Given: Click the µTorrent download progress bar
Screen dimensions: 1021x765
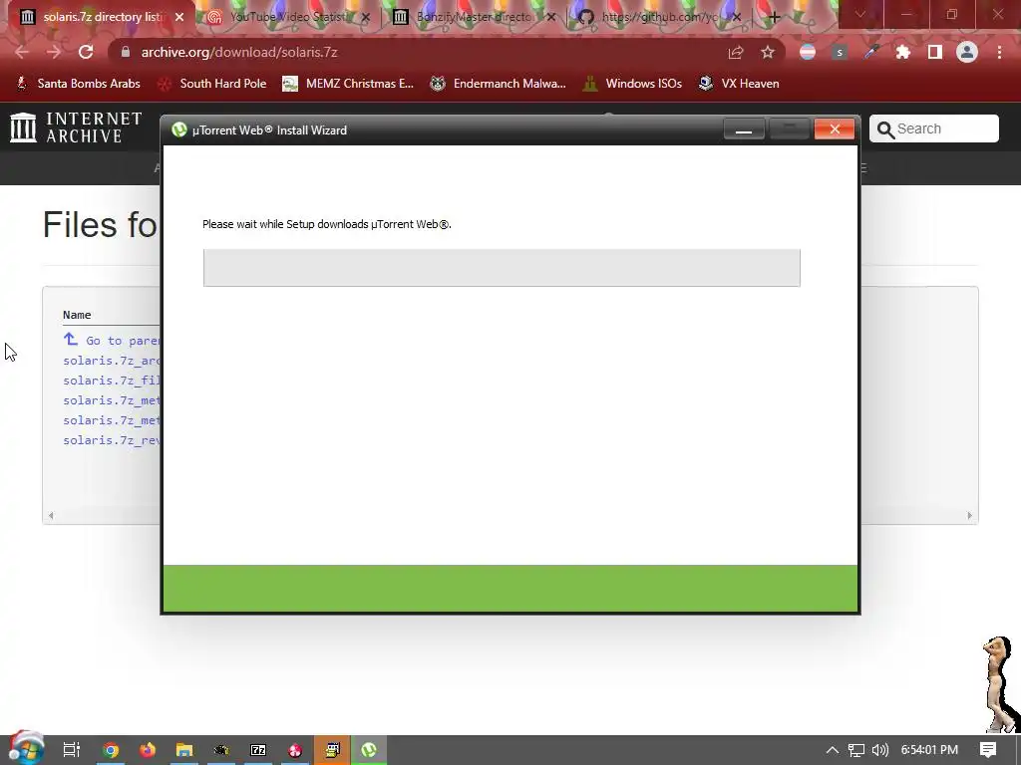Looking at the screenshot, I should (x=502, y=267).
